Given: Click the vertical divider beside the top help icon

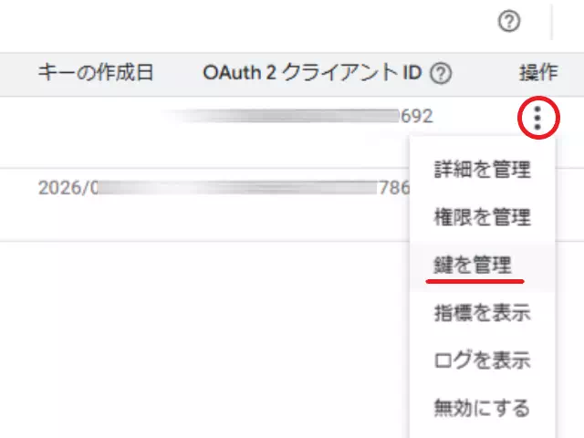Looking at the screenshot, I should pyautogui.click(x=552, y=22).
